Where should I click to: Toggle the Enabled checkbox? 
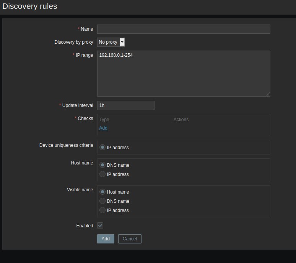100,225
